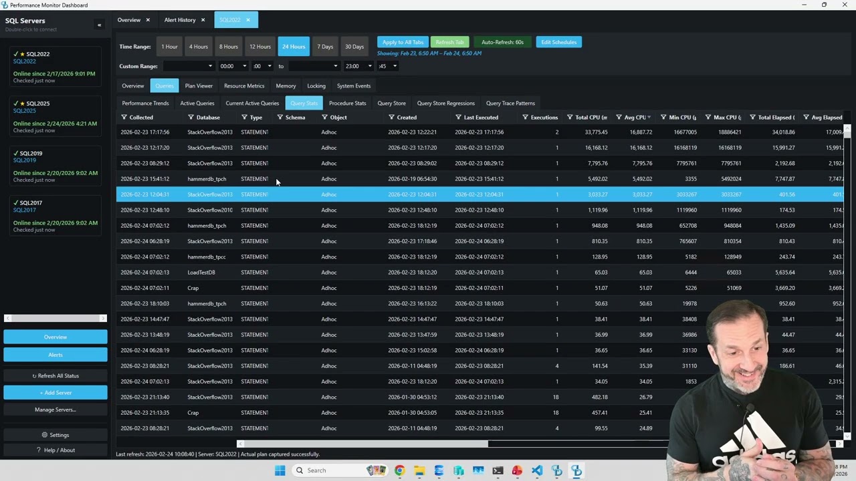Viewport: 856px width, 481px height.
Task: Select 4 Hours time range
Action: tap(199, 47)
